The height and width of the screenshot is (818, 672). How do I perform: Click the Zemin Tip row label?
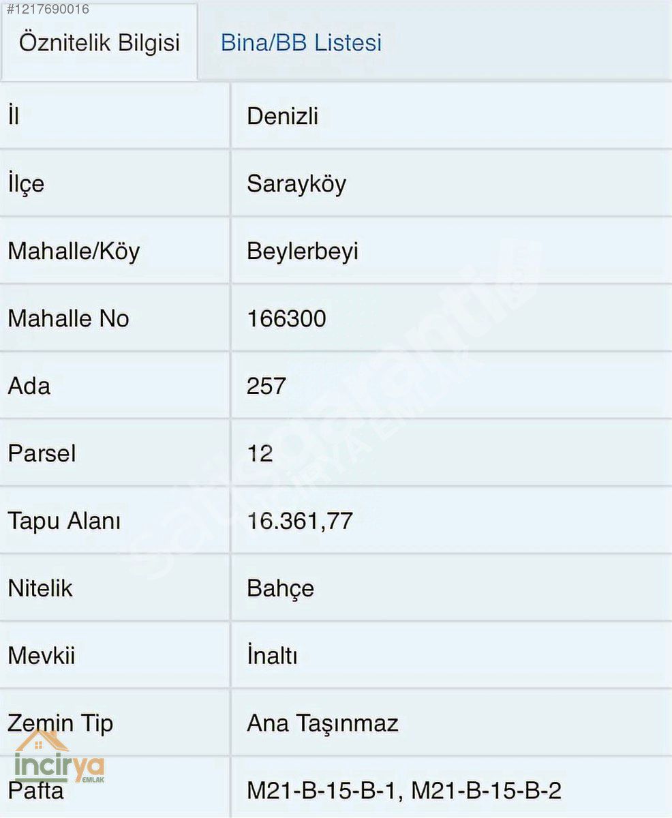coord(60,723)
